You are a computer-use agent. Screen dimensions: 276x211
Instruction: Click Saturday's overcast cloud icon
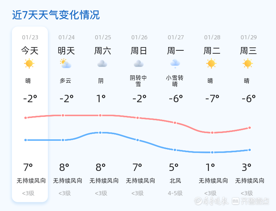[x=102, y=64]
